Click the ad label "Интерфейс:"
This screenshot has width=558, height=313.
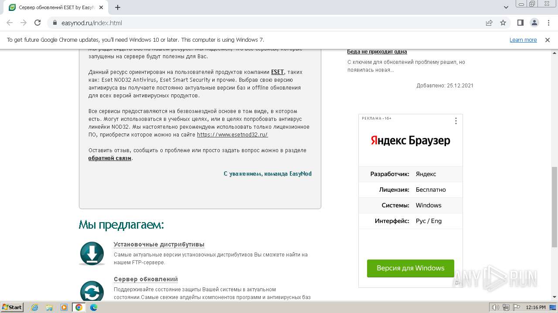click(392, 221)
